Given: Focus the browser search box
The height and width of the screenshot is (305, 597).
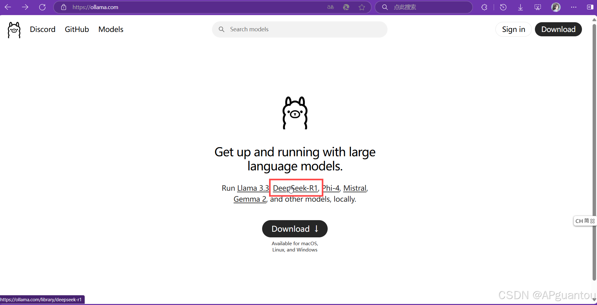Looking at the screenshot, I should [x=424, y=7].
